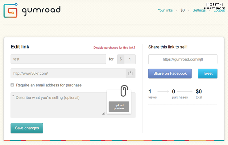Screen dimensions: 228x145
Task: Click the description text area
Action: [58, 105]
